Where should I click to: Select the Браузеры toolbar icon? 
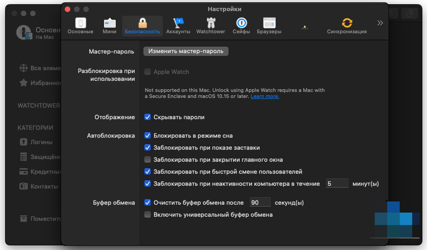click(x=269, y=23)
